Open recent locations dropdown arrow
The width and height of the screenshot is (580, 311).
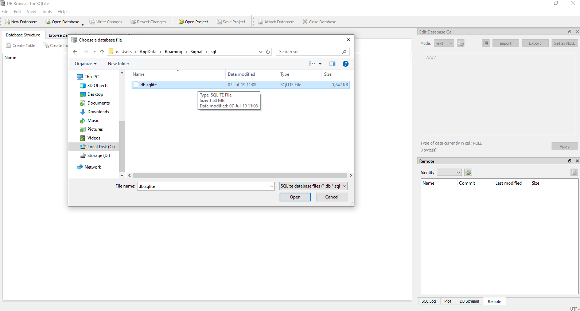point(94,52)
